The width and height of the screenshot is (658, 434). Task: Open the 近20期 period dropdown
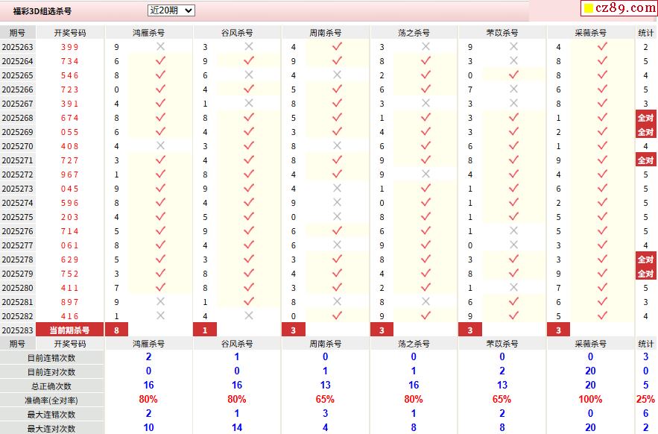coord(171,10)
